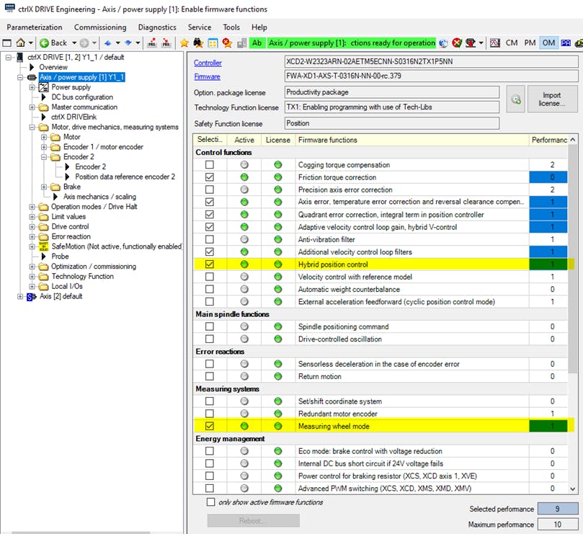Viewport: 583px width, 534px height.
Task: Open the Diagnostics menu
Action: pyautogui.click(x=157, y=27)
